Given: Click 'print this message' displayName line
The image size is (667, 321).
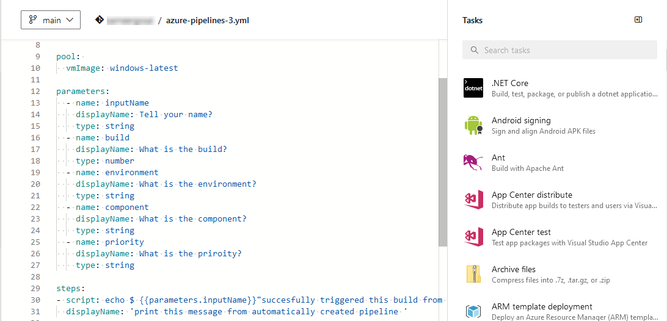Looking at the screenshot, I should (236, 312).
